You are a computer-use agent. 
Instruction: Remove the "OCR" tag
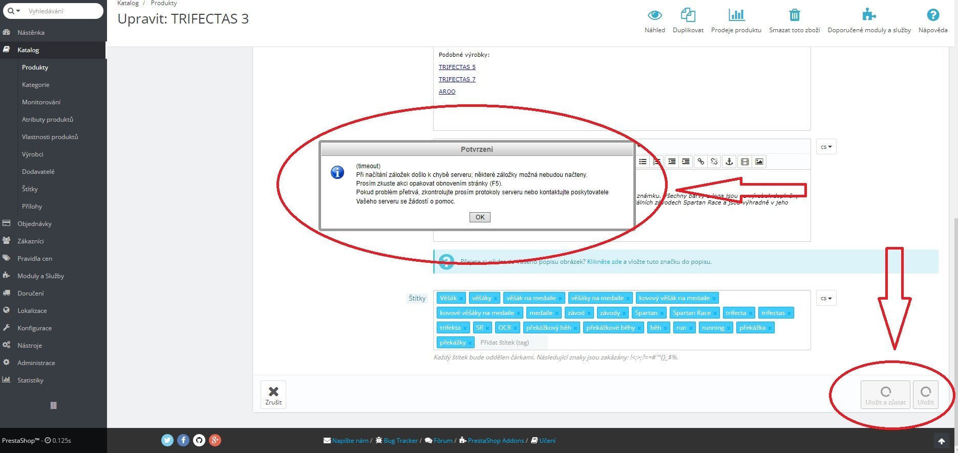tap(515, 328)
